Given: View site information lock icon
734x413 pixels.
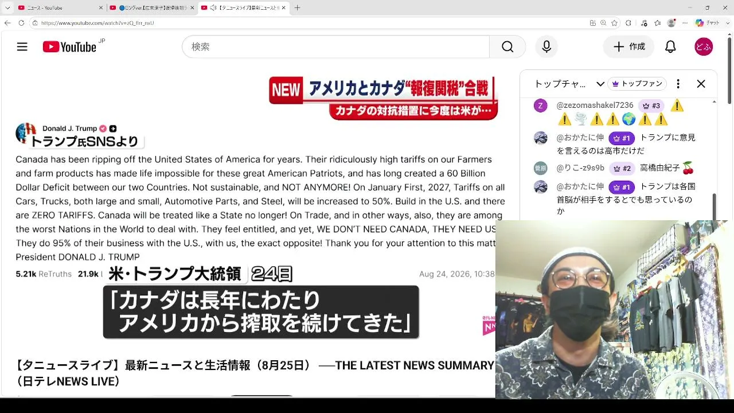Looking at the screenshot, I should (35, 23).
